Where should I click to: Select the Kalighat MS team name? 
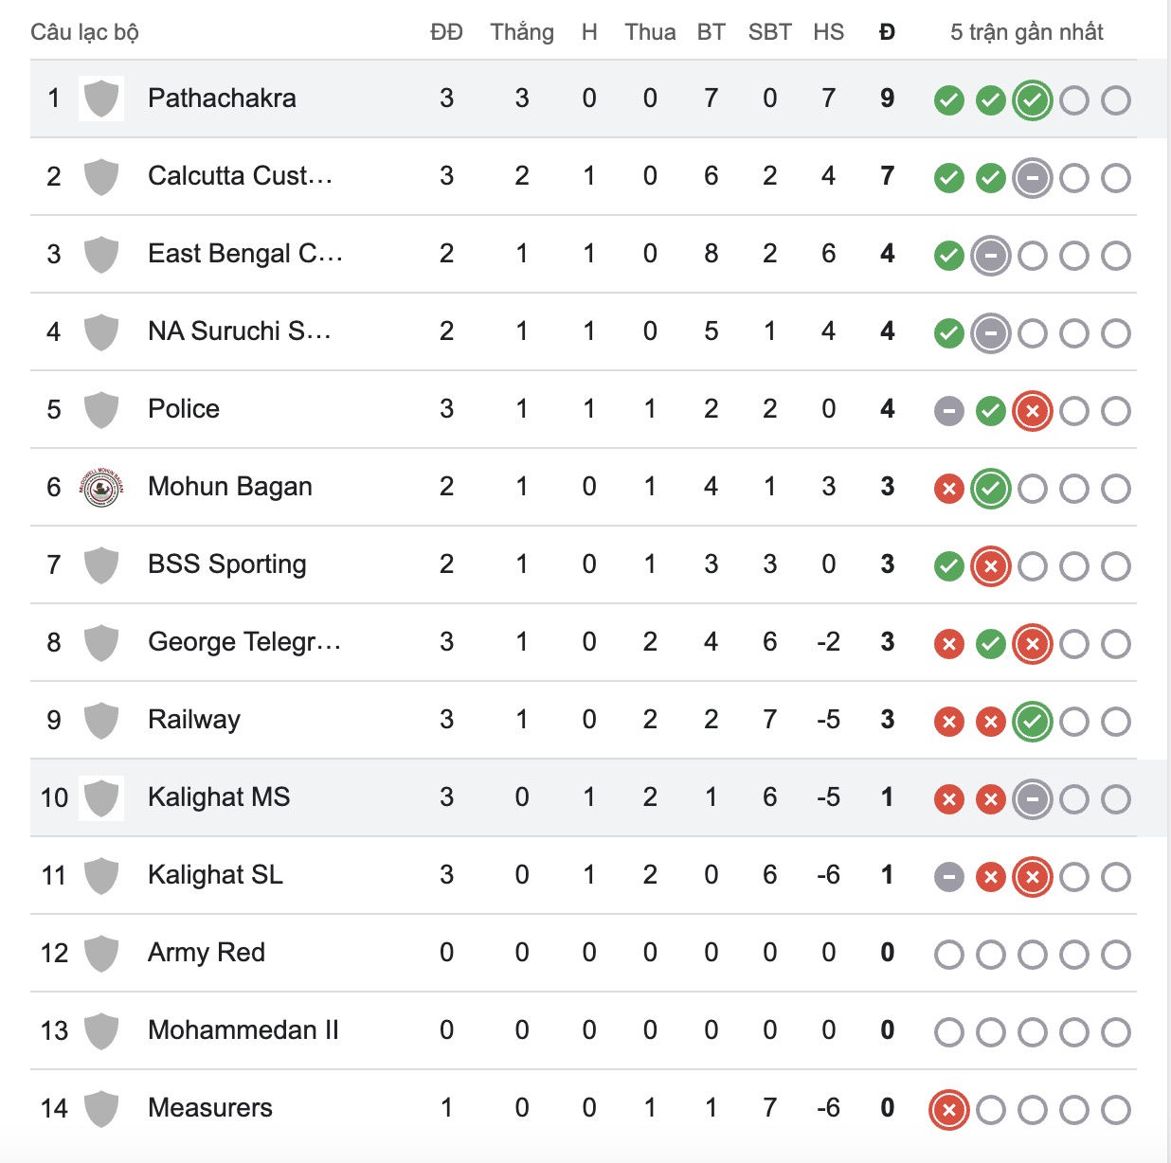click(219, 797)
